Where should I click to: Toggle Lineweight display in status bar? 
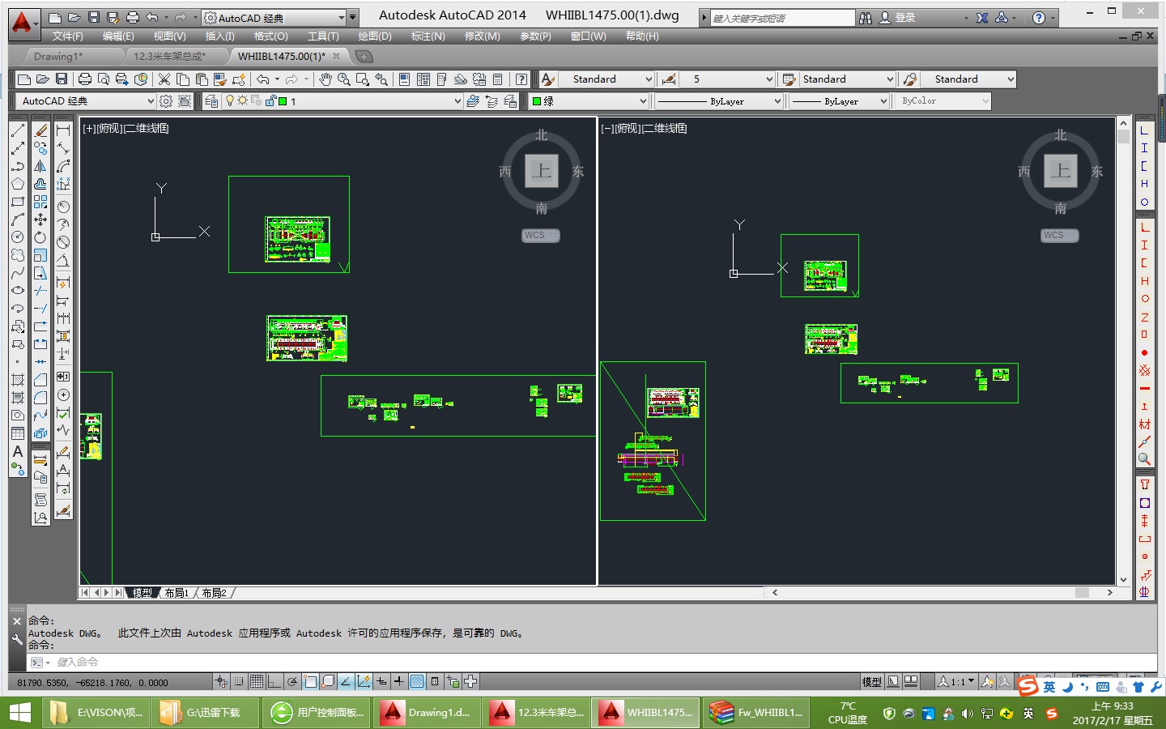[x=399, y=681]
